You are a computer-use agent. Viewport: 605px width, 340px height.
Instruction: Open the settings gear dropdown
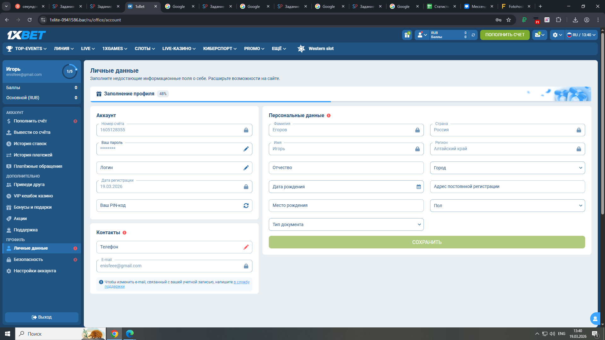[557, 35]
